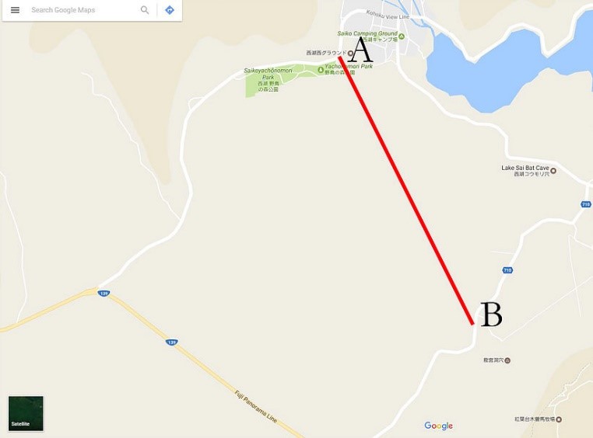
Task: Click the 龍宮洞穴 place marker
Action: 507,360
